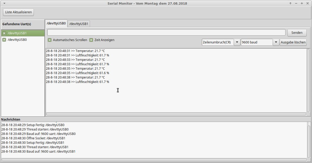312x163 pixels.
Task: Uncheck the /dev/ttyUSB1 checkbox in Uart list
Action: 4,33
